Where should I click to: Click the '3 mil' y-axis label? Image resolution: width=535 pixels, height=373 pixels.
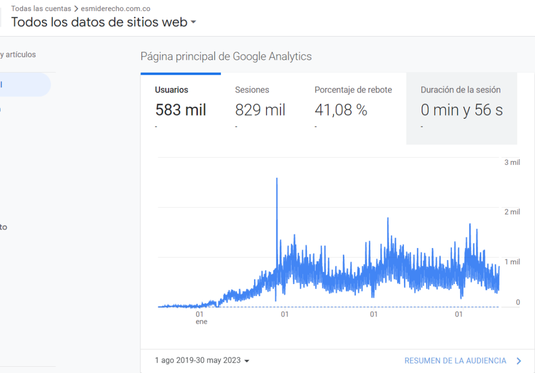coord(511,162)
